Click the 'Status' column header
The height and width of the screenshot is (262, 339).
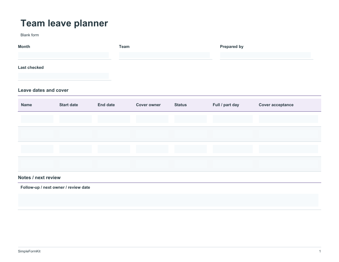click(180, 105)
